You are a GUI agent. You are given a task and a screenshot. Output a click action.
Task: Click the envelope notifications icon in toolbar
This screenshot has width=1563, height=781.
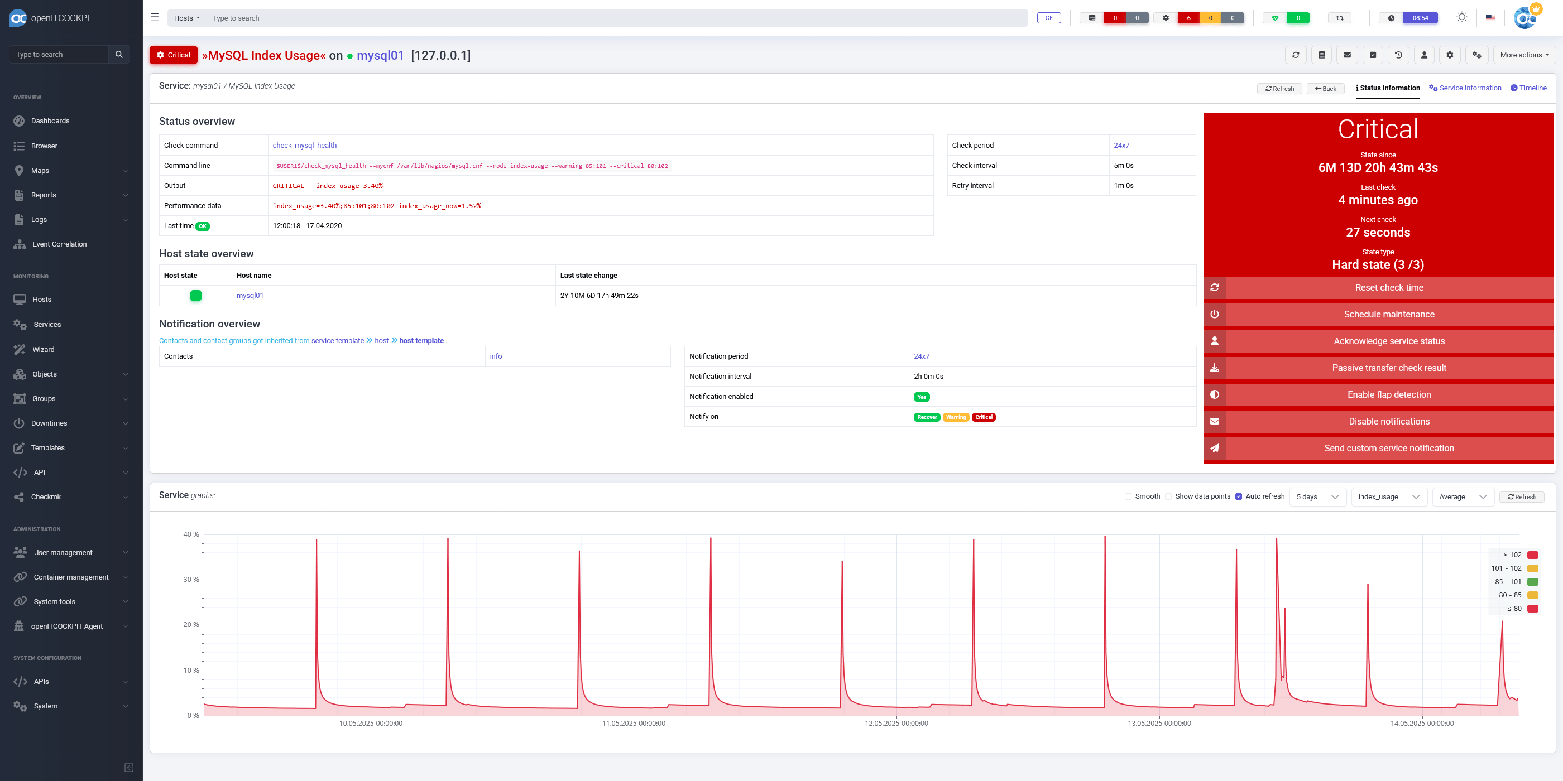coord(1346,55)
